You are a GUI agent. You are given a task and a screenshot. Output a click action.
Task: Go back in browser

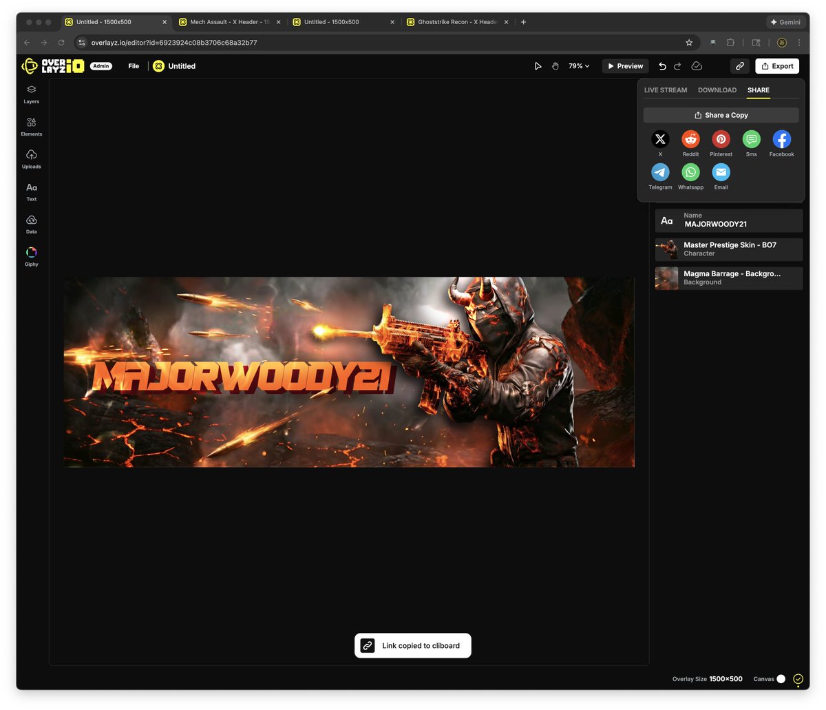pyautogui.click(x=28, y=43)
